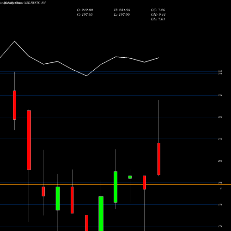Screen dimensions: 231x231
Task: Click the orange horizontal price level line
Action: click(115, 185)
